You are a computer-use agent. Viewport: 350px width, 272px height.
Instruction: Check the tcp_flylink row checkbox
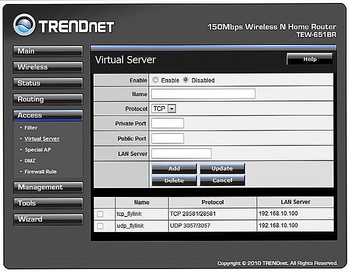100,214
